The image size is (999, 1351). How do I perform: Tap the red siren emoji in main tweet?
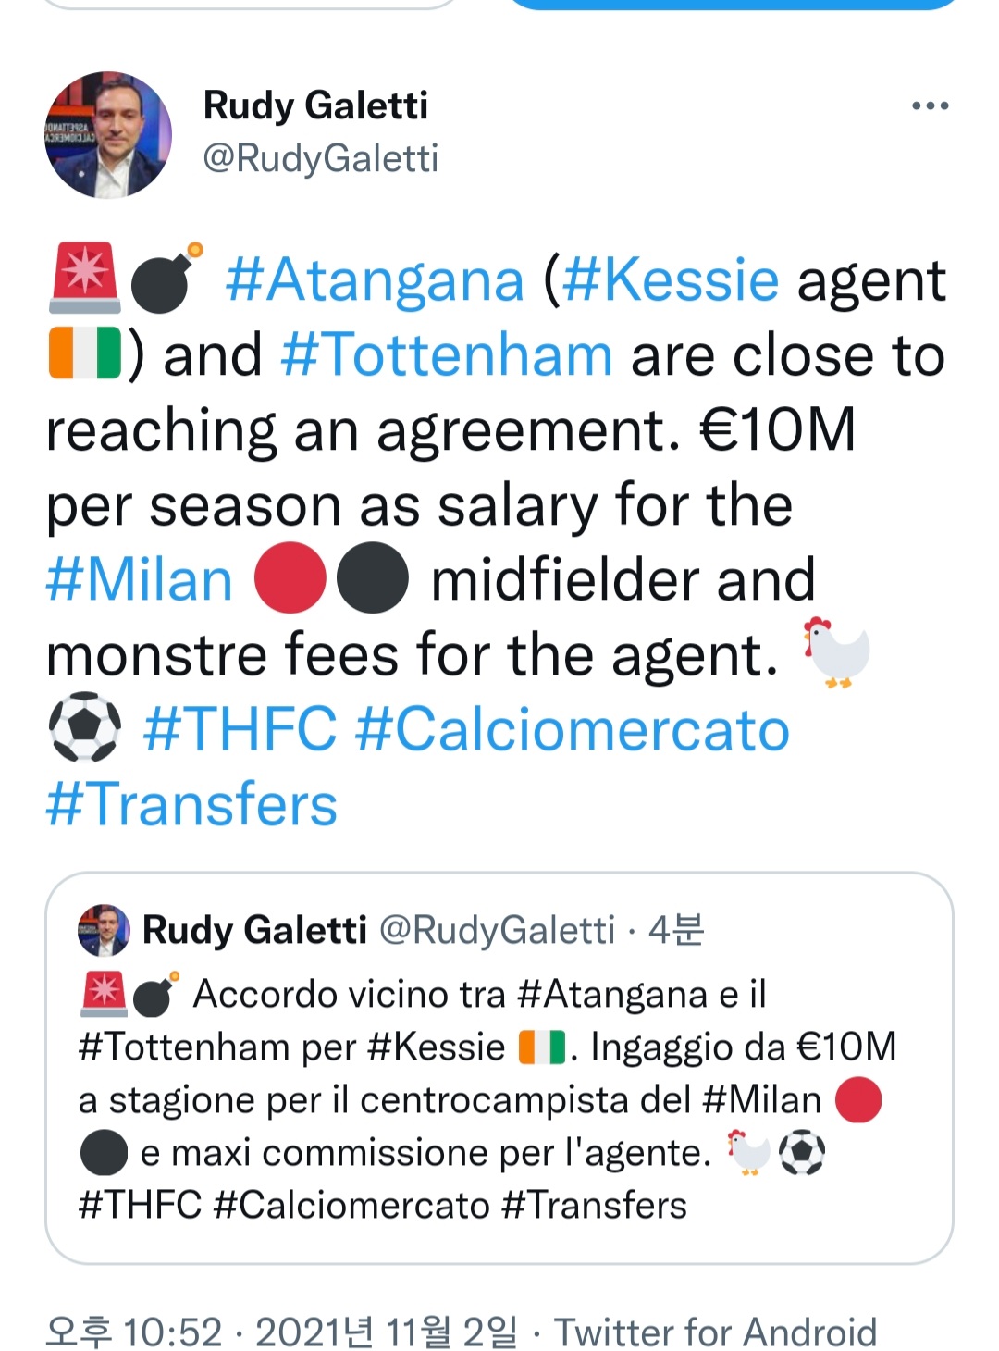pos(84,277)
